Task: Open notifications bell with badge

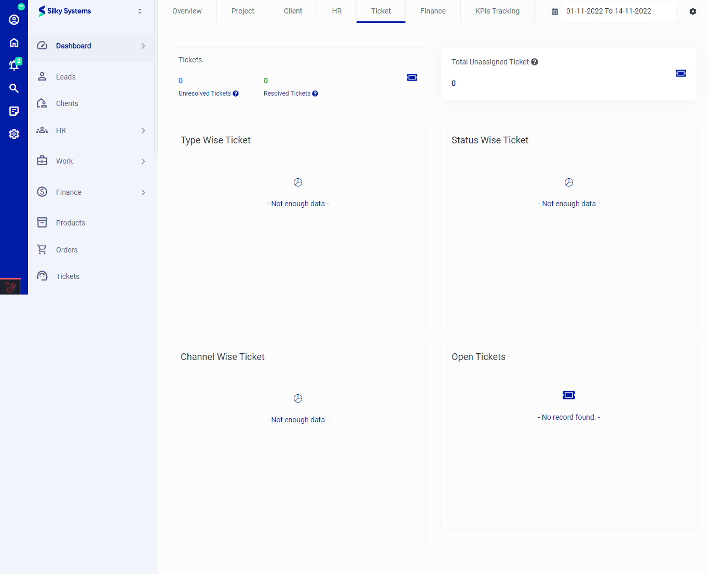Action: 14,65
